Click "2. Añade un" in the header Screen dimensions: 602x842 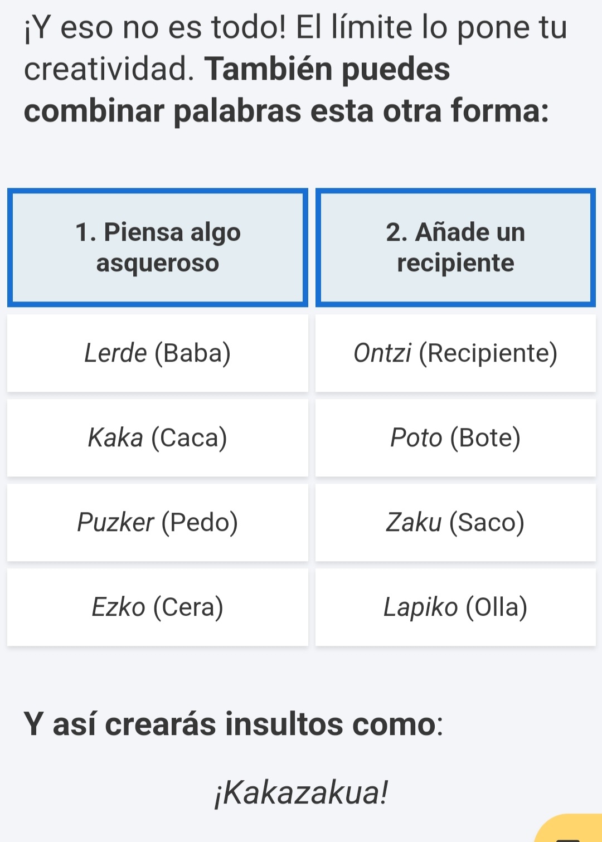pos(455,232)
